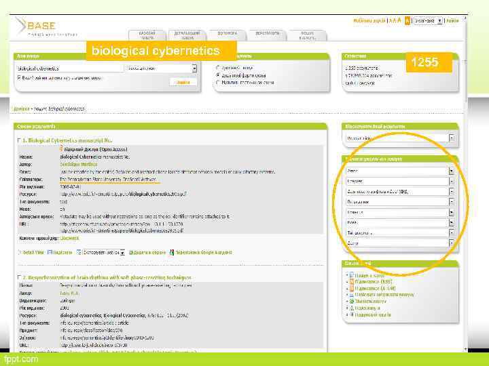Viewport: 489px width, 366px height.
Task: Open the URL link in result 2
Action: (x=93, y=345)
